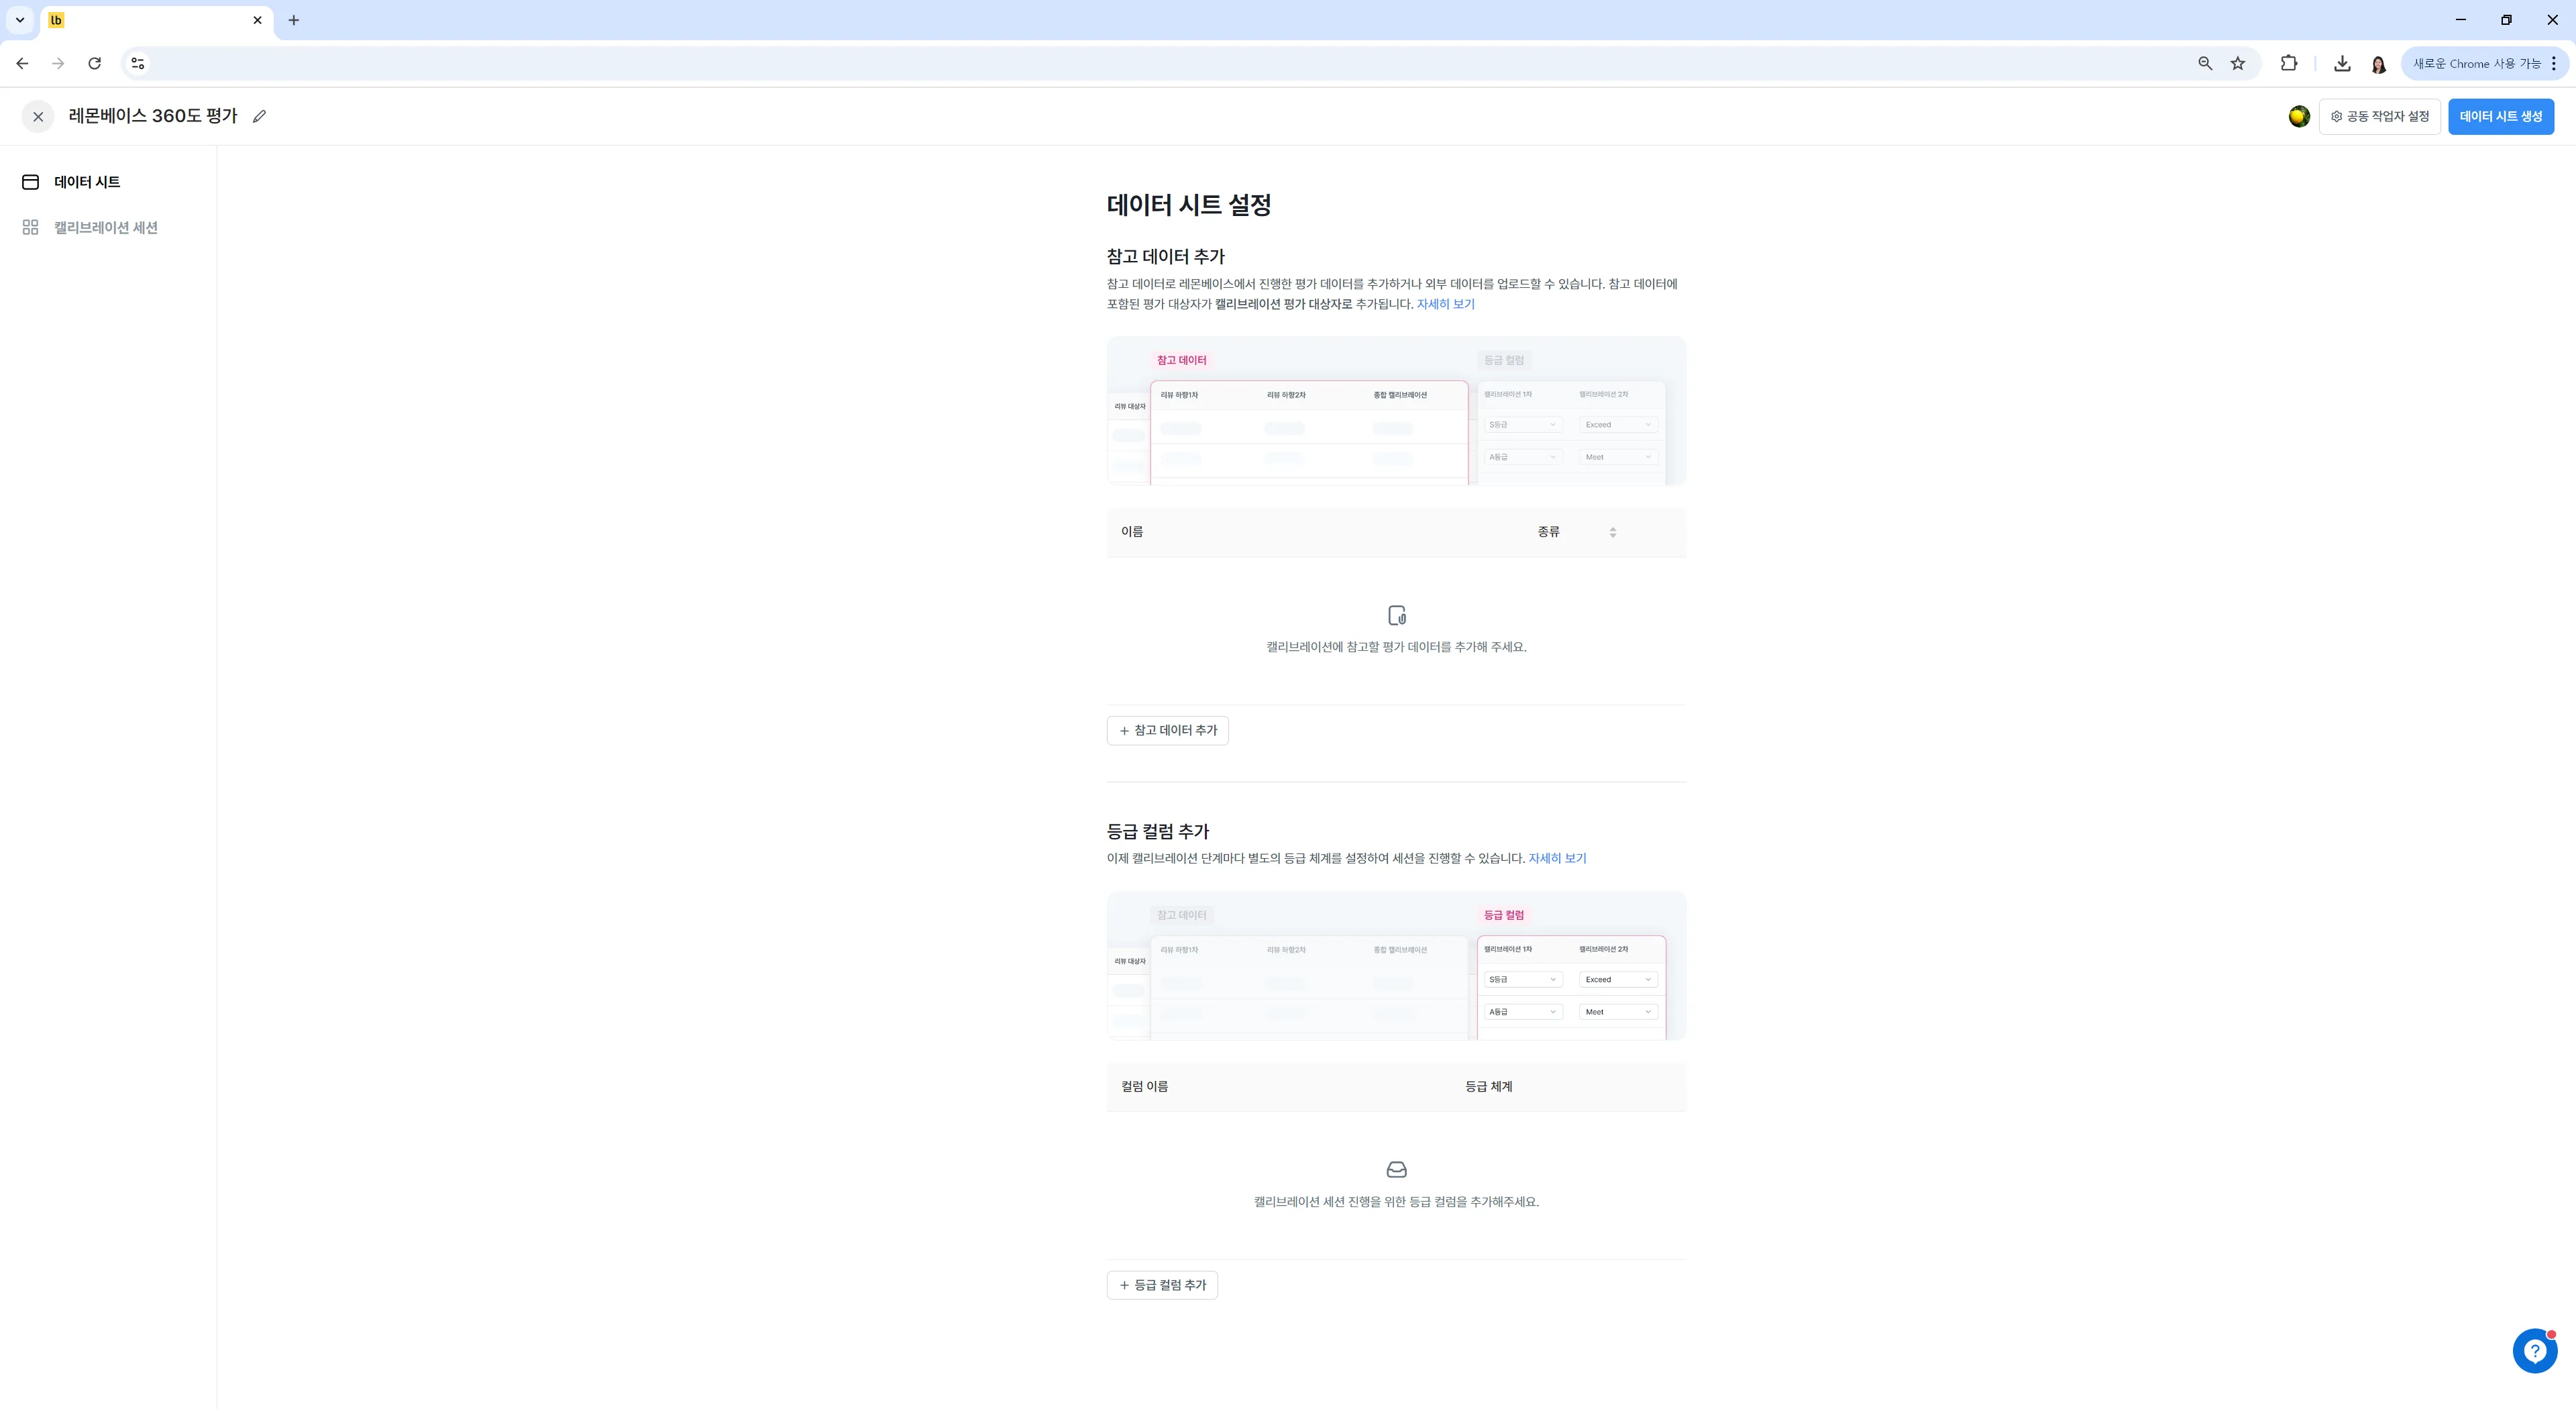This screenshot has height=1409, width=2576.
Task: Click the 등급 체계 column header
Action: tap(1488, 1087)
